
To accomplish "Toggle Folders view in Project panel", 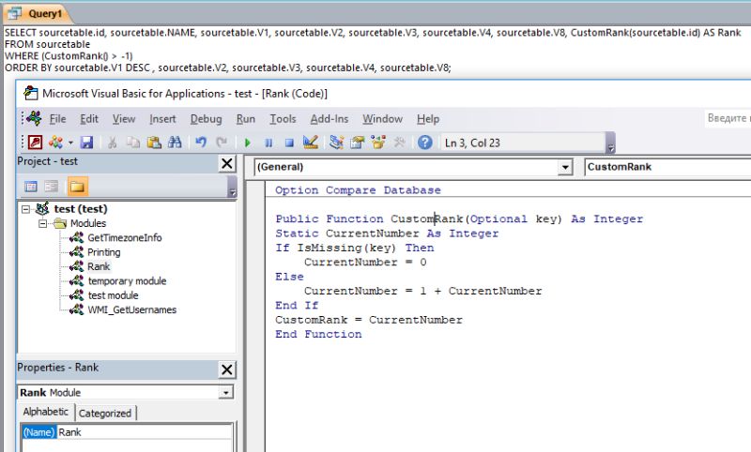I will click(x=77, y=187).
